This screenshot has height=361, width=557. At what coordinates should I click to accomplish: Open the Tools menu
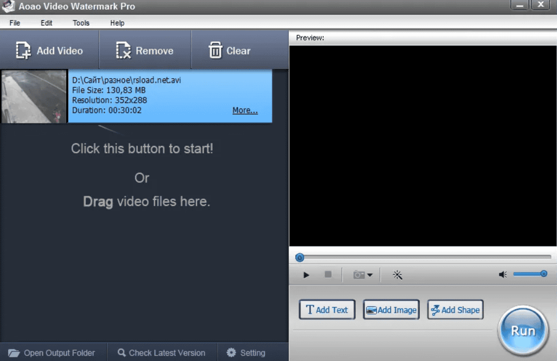81,23
